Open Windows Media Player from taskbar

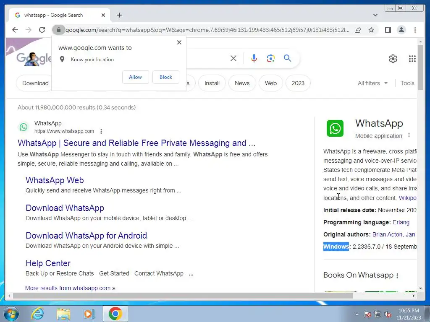tap(89, 314)
